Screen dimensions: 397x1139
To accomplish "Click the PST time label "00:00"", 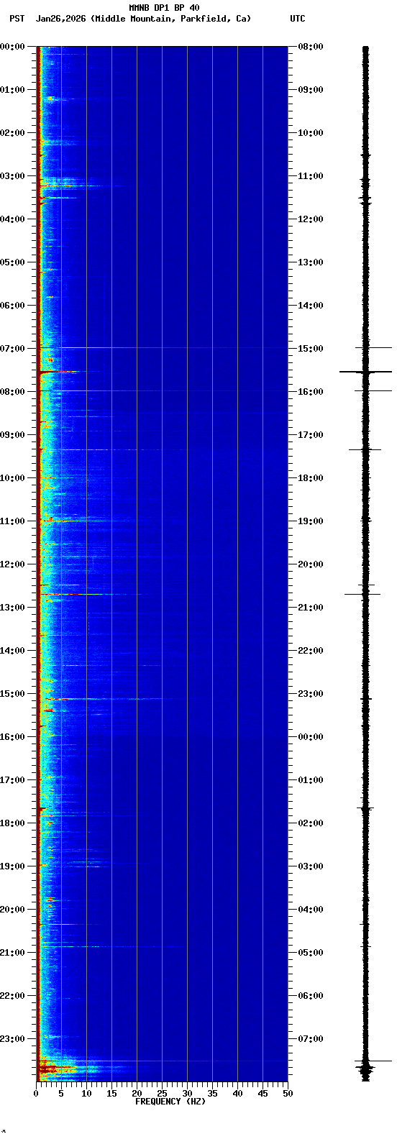I will (x=12, y=47).
